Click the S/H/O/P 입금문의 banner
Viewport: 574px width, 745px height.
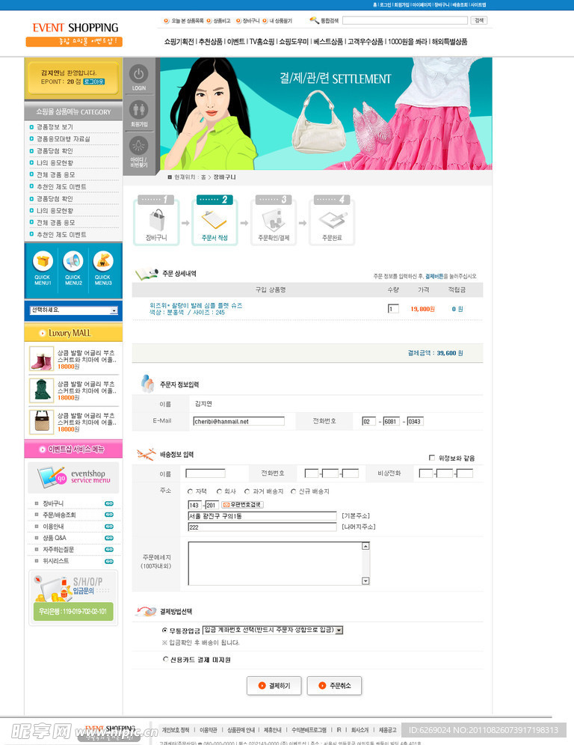coord(73,598)
